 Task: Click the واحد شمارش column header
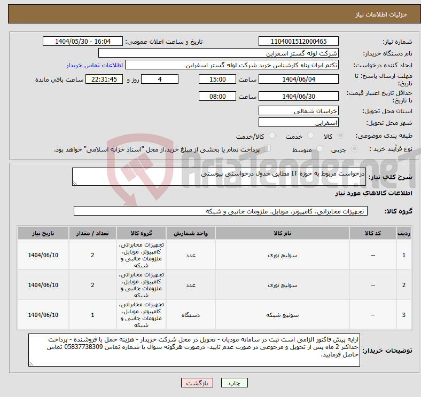[x=191, y=233]
